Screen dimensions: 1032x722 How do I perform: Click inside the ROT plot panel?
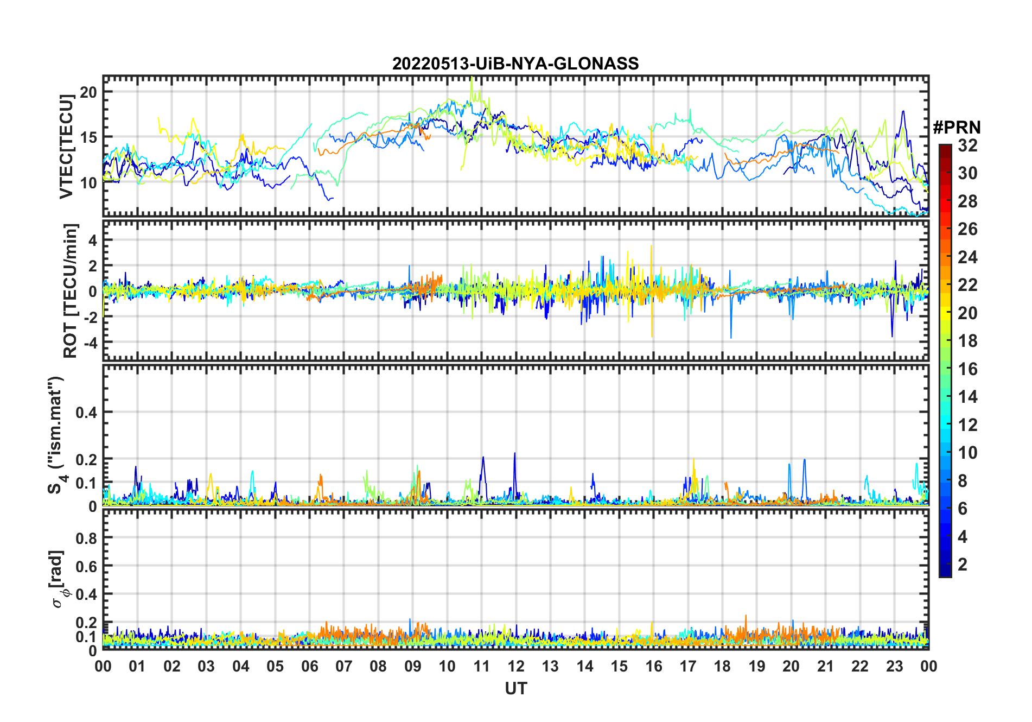[516, 290]
